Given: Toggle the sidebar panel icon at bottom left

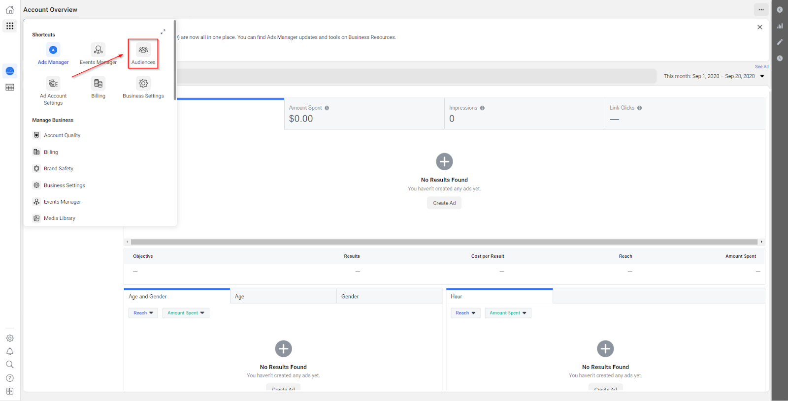Looking at the screenshot, I should (10, 391).
